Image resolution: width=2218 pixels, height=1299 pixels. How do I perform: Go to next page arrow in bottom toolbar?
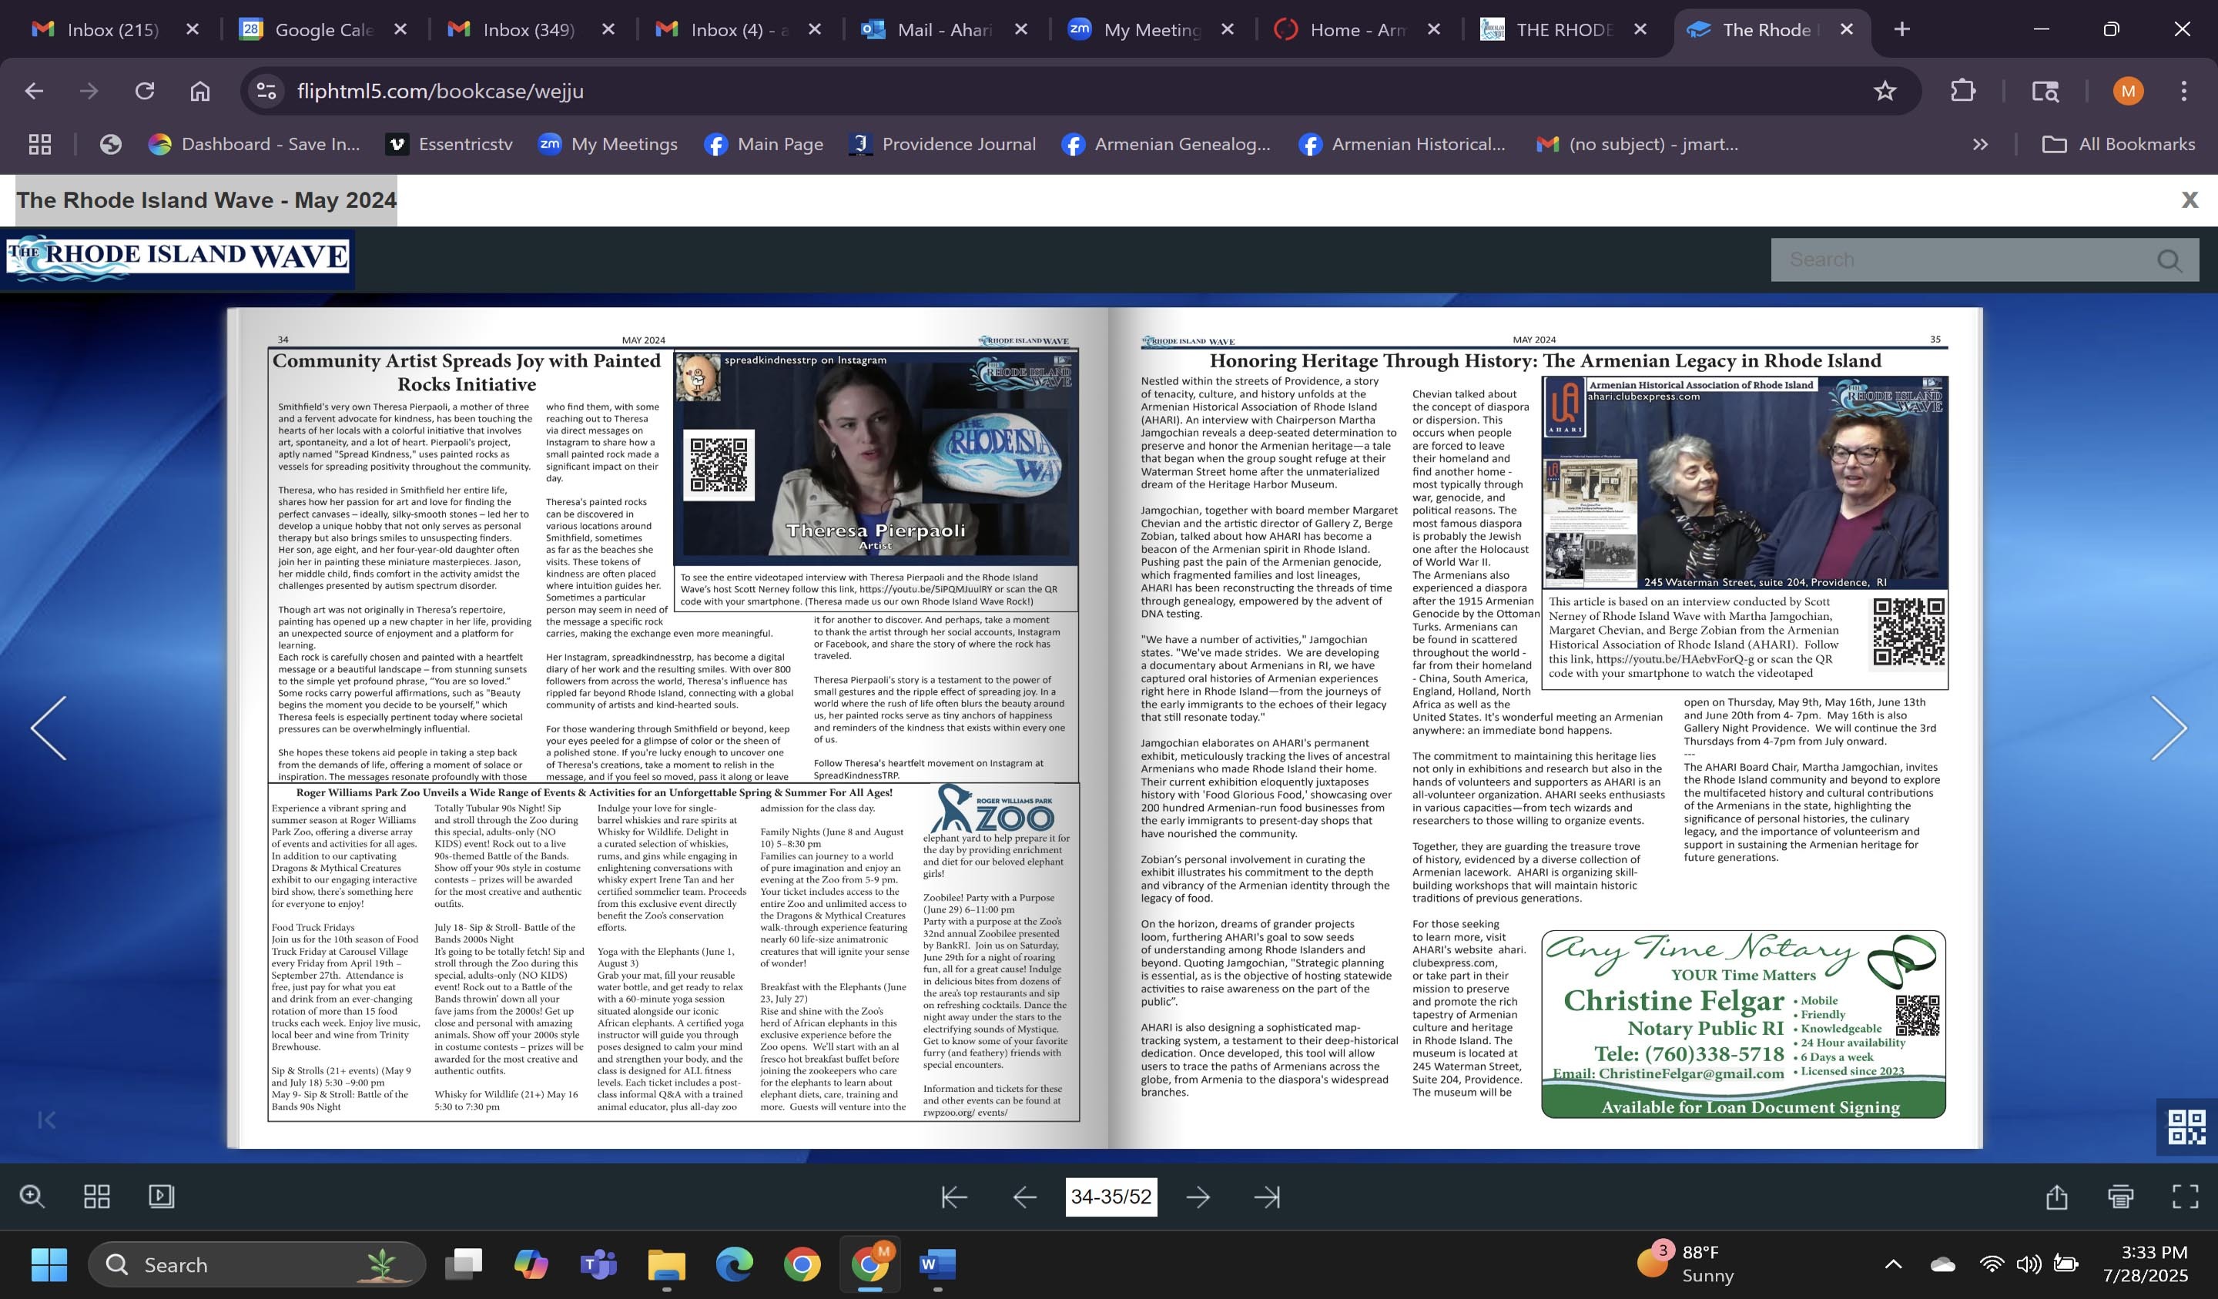(1198, 1197)
